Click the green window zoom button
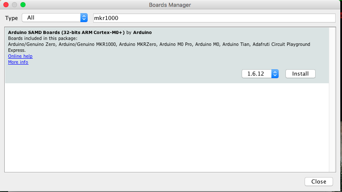Screen dimensions: 342x192 click(x=23, y=5)
